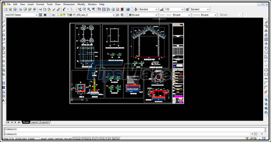
Task: Click the Zoom realtime icon
Action: (x=84, y=9)
